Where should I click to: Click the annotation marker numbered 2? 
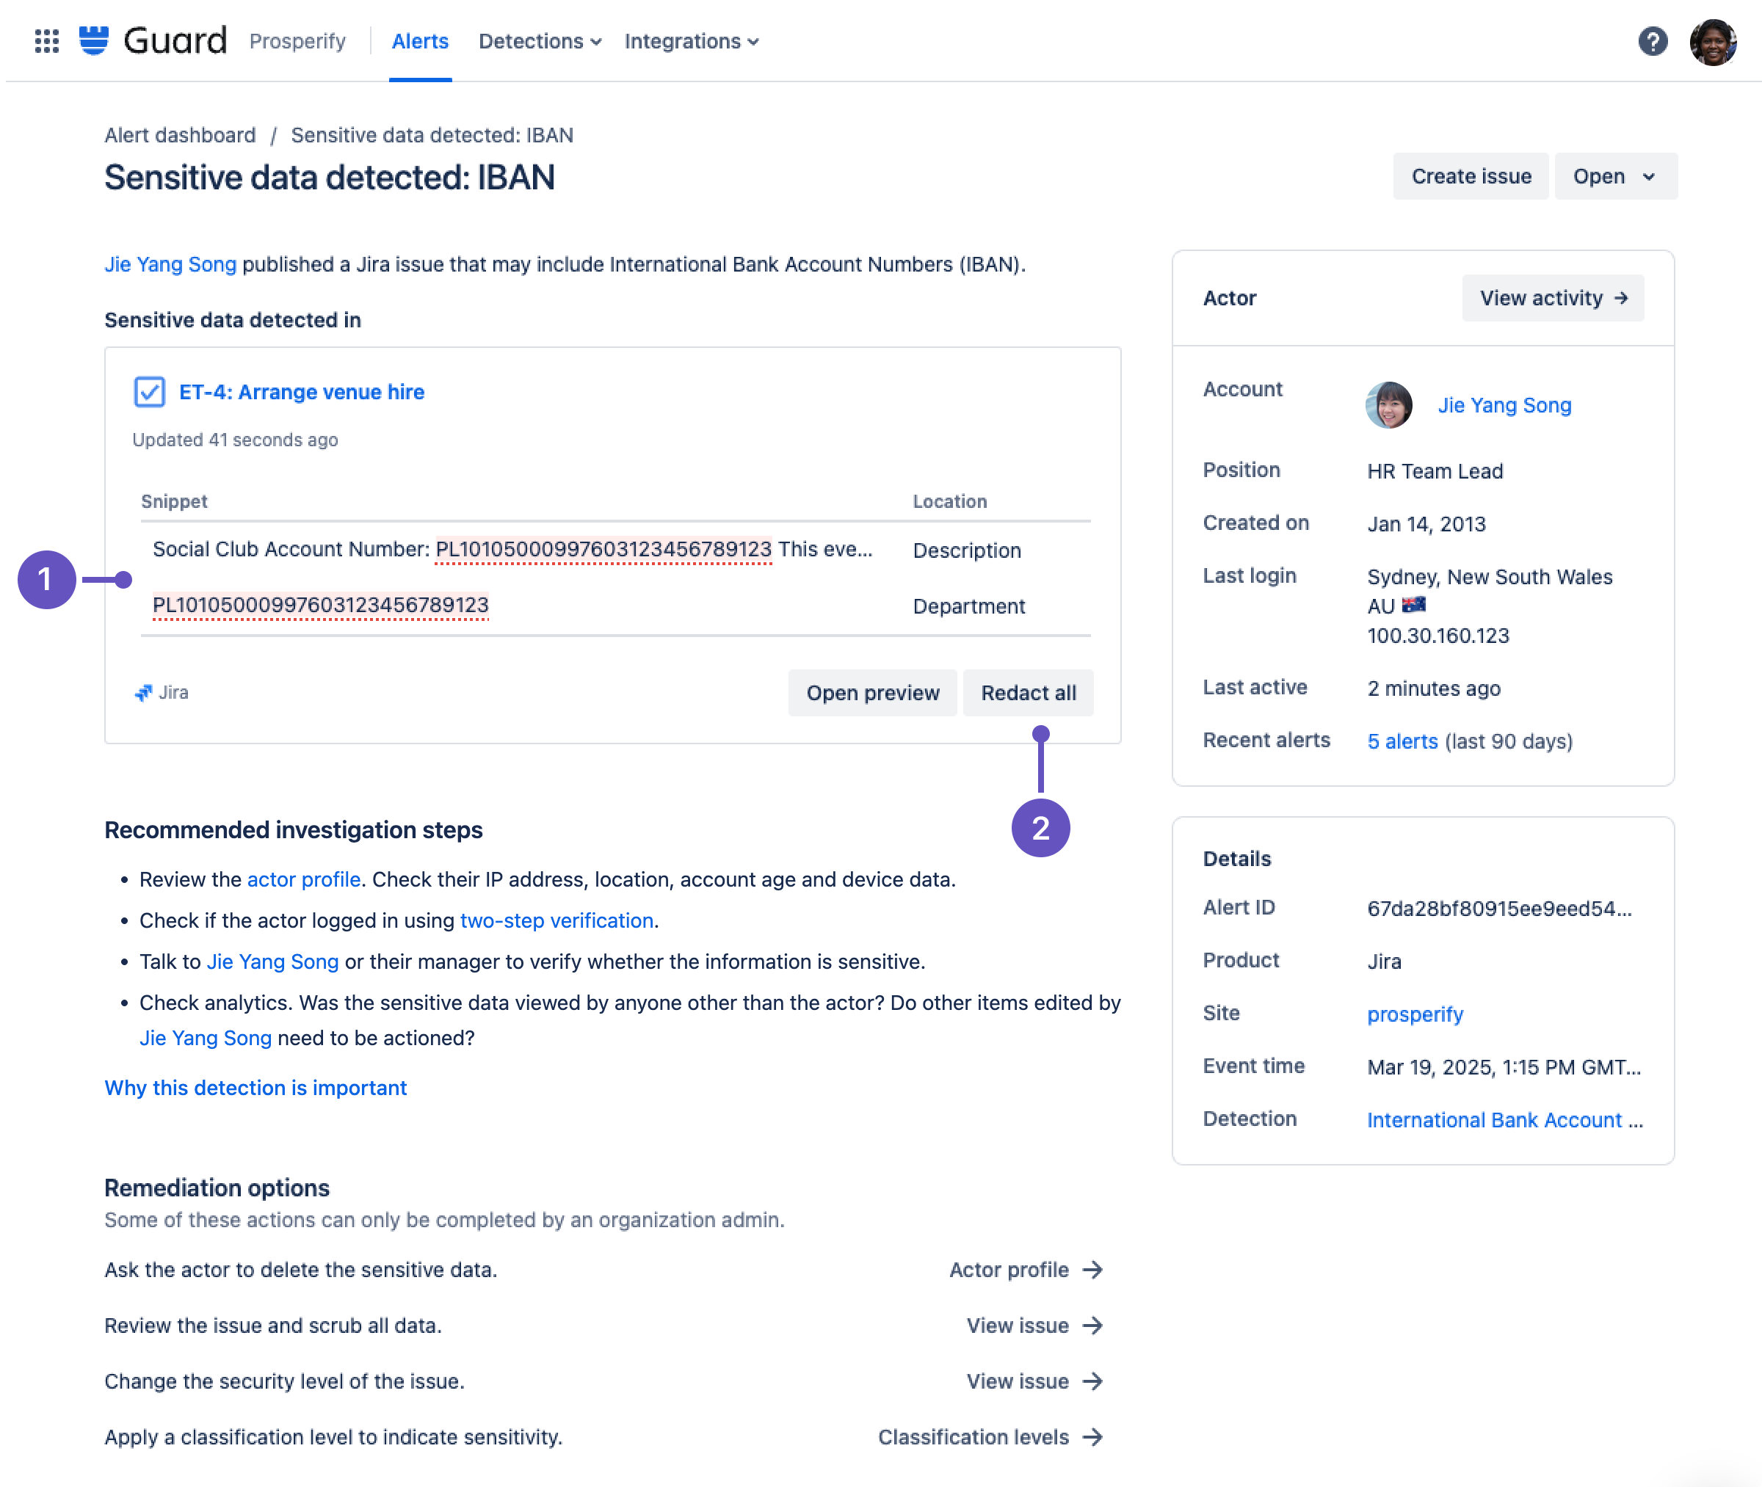click(1040, 828)
